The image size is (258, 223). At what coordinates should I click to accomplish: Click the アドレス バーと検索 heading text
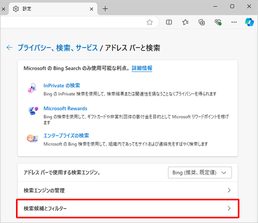point(133,47)
